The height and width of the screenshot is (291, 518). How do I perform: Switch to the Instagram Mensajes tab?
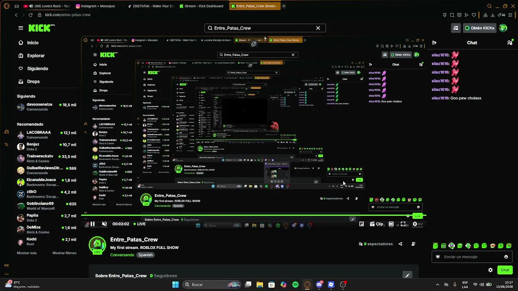pyautogui.click(x=98, y=6)
